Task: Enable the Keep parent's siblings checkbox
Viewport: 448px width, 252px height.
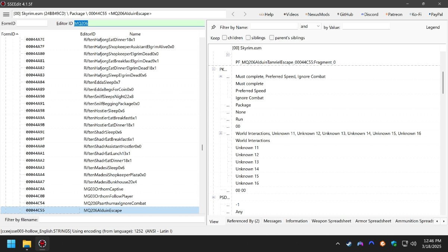Action: coord(272,37)
